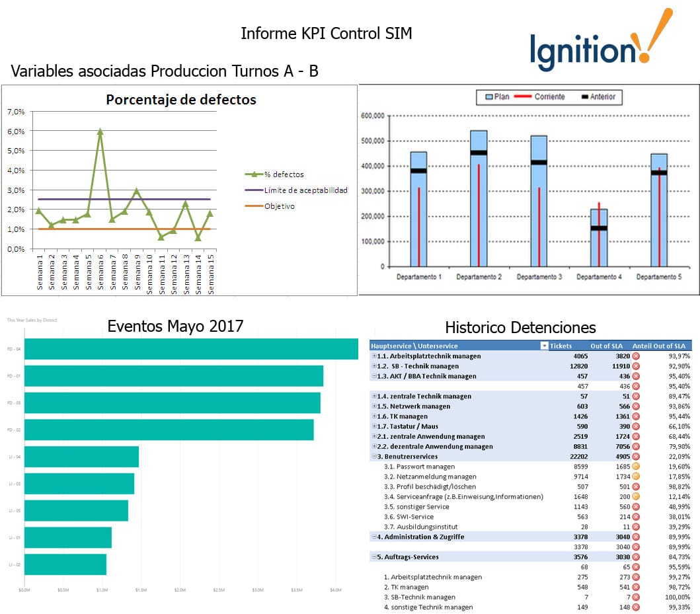
Task: Click red status icon in Ausbildungsinstitut row
Action: pos(636,527)
